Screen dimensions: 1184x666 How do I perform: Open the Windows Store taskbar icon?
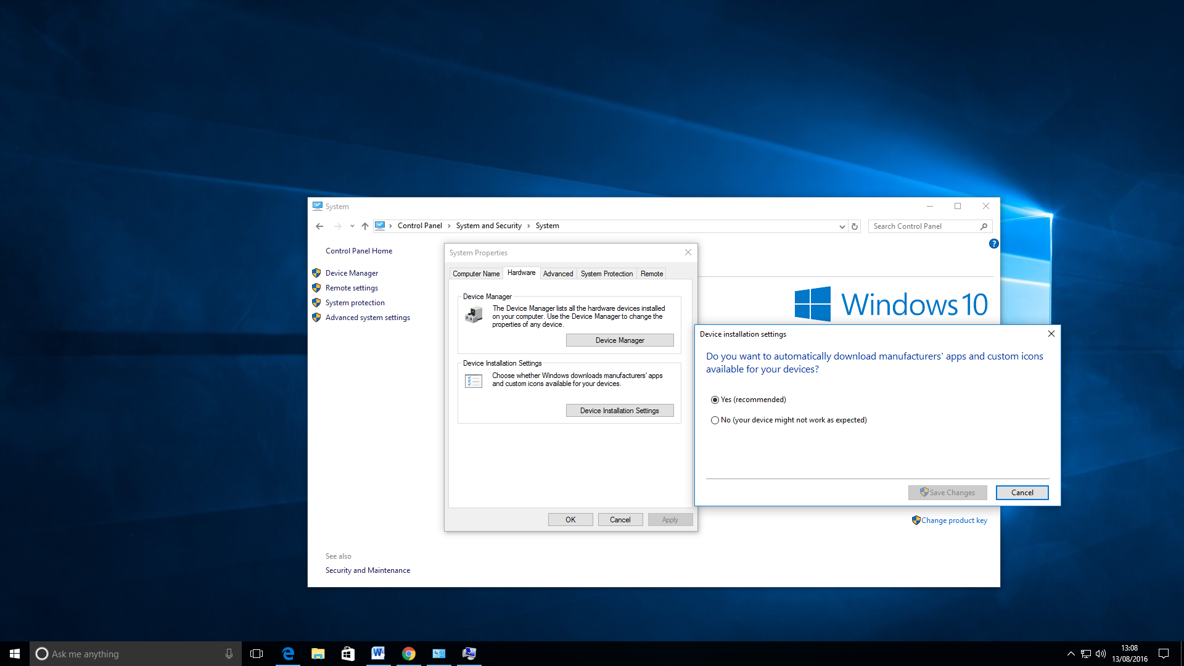pyautogui.click(x=348, y=654)
